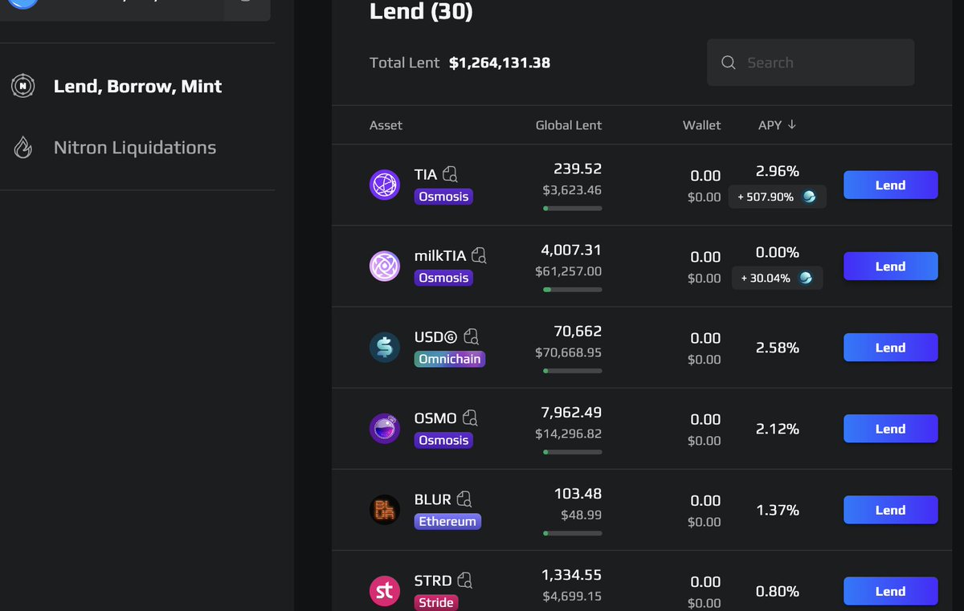Click the STRD asset token icon
The width and height of the screenshot is (964, 611).
(x=385, y=591)
